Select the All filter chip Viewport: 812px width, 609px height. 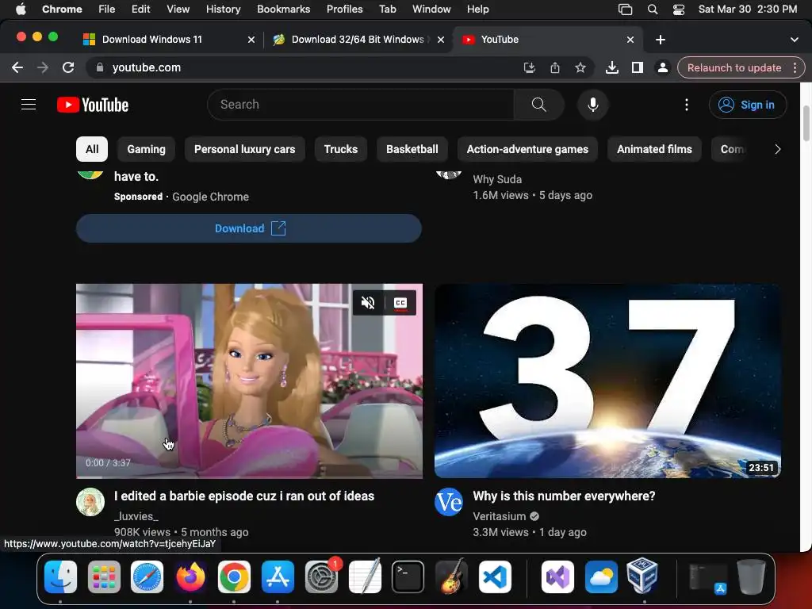pyautogui.click(x=92, y=149)
